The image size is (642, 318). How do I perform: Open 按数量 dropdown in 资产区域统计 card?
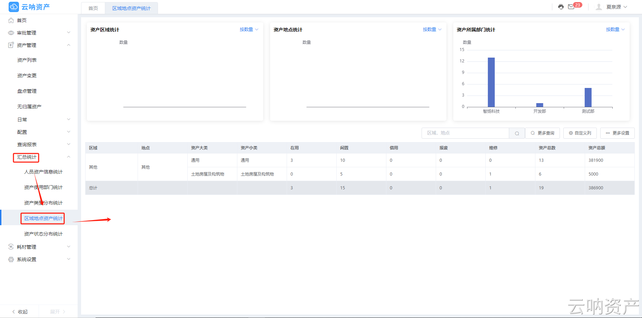[x=249, y=30]
